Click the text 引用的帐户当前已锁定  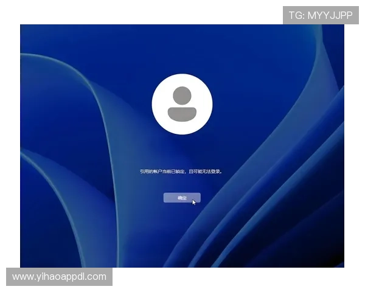click(x=162, y=172)
